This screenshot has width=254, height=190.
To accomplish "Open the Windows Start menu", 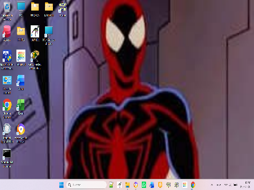I will [61, 185].
